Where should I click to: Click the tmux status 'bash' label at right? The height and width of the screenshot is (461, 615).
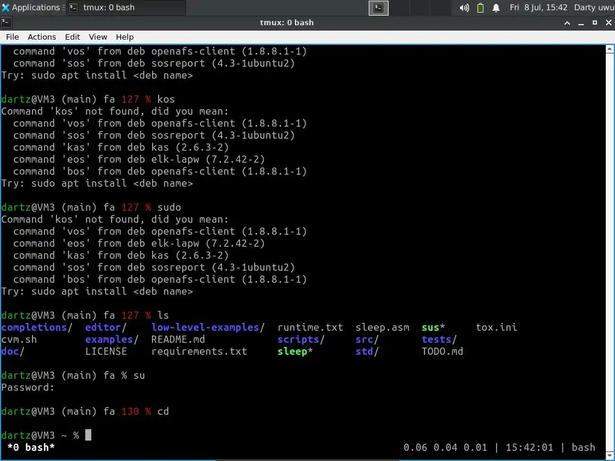tap(583, 447)
